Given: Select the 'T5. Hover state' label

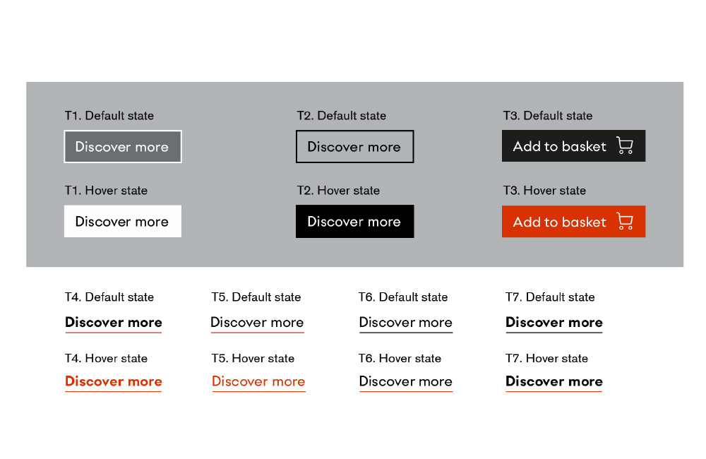Looking at the screenshot, I should coord(253,359).
